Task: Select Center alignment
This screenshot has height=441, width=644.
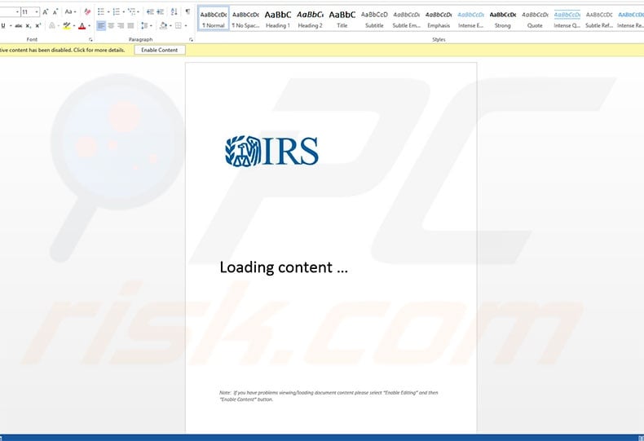Action: click(x=111, y=26)
